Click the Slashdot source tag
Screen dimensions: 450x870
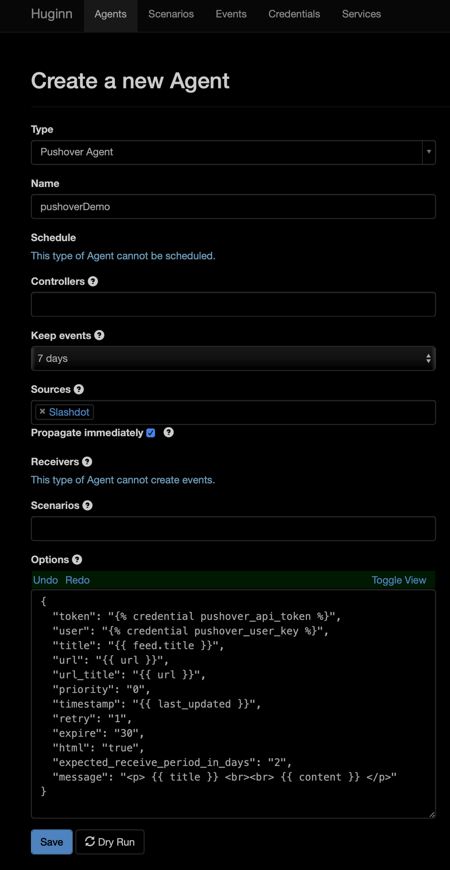(69, 412)
